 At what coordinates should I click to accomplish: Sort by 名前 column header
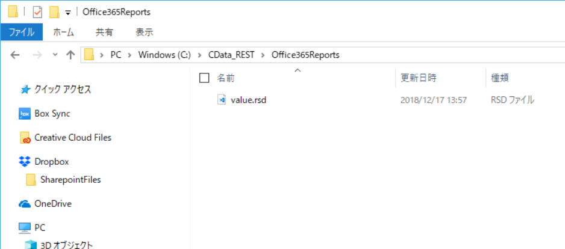[226, 78]
